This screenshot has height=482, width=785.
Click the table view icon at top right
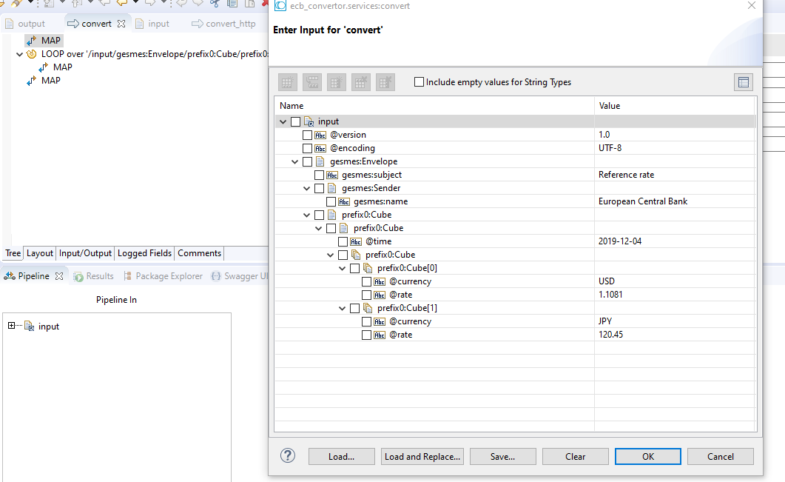(x=744, y=82)
